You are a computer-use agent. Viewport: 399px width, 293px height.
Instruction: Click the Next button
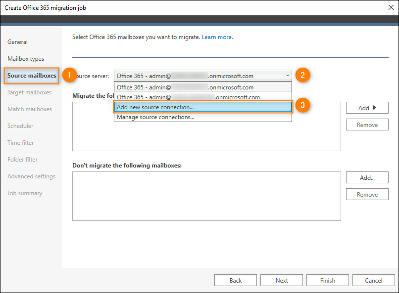282,280
